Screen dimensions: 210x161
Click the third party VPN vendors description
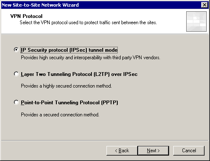point(91,58)
